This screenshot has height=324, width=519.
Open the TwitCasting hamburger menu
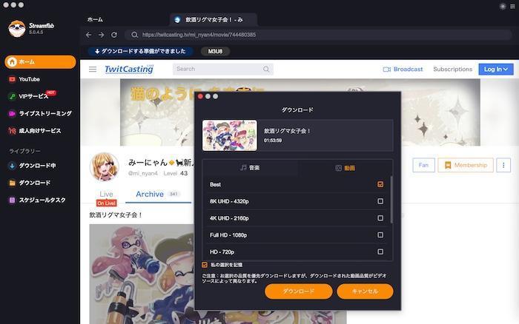pos(93,69)
